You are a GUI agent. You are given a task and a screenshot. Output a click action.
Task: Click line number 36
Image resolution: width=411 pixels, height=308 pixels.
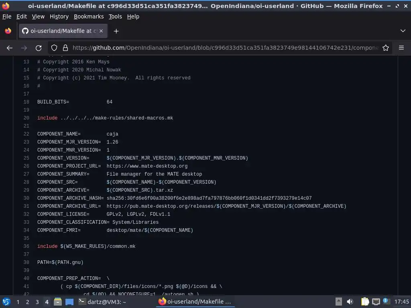26,246
